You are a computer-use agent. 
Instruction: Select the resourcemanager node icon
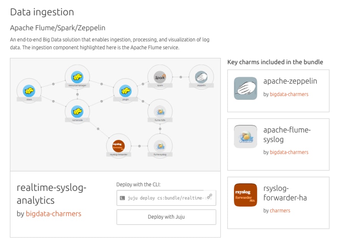[77, 77]
